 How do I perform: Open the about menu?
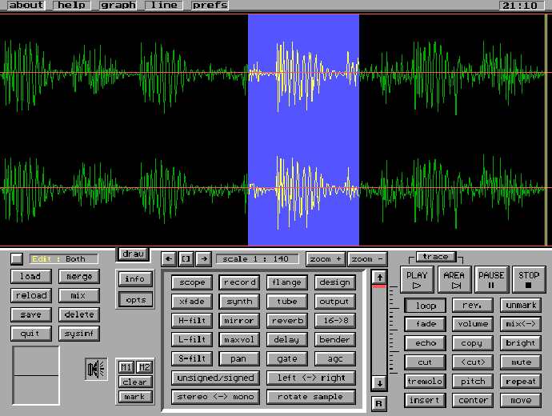tap(26, 6)
